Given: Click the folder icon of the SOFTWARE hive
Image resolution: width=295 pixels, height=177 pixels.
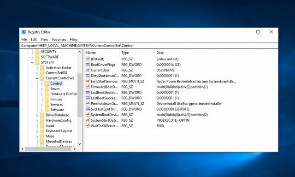Looking at the screenshot, I should [37, 57].
